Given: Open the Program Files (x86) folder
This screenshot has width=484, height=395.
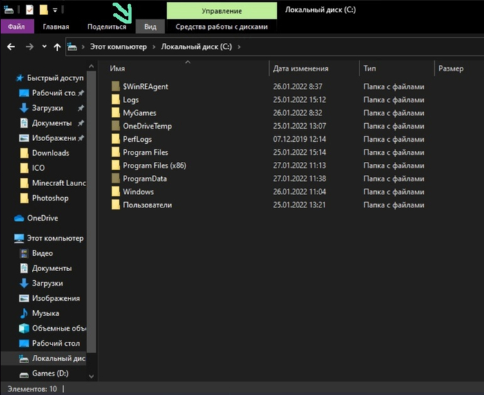Looking at the screenshot, I should [x=153, y=165].
